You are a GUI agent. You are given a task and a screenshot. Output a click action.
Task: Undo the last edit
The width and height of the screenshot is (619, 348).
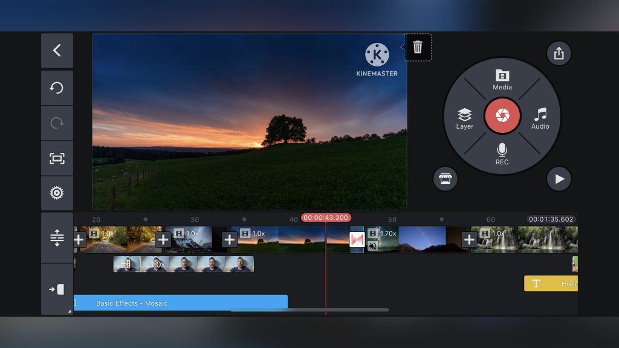coord(57,88)
